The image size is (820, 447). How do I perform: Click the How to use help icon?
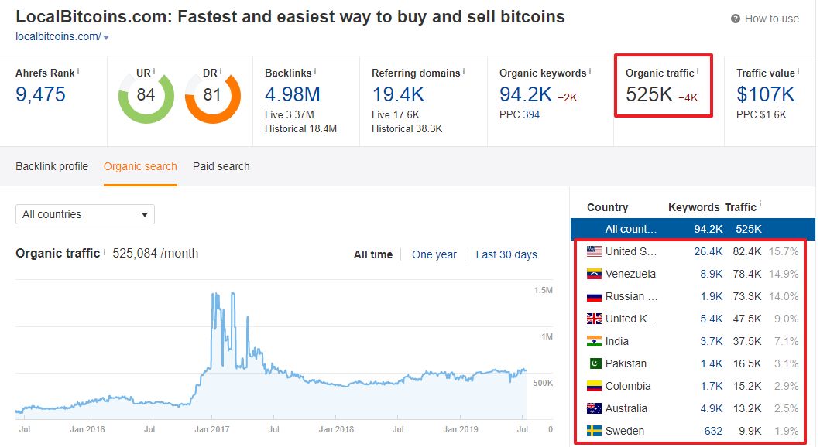click(x=736, y=19)
